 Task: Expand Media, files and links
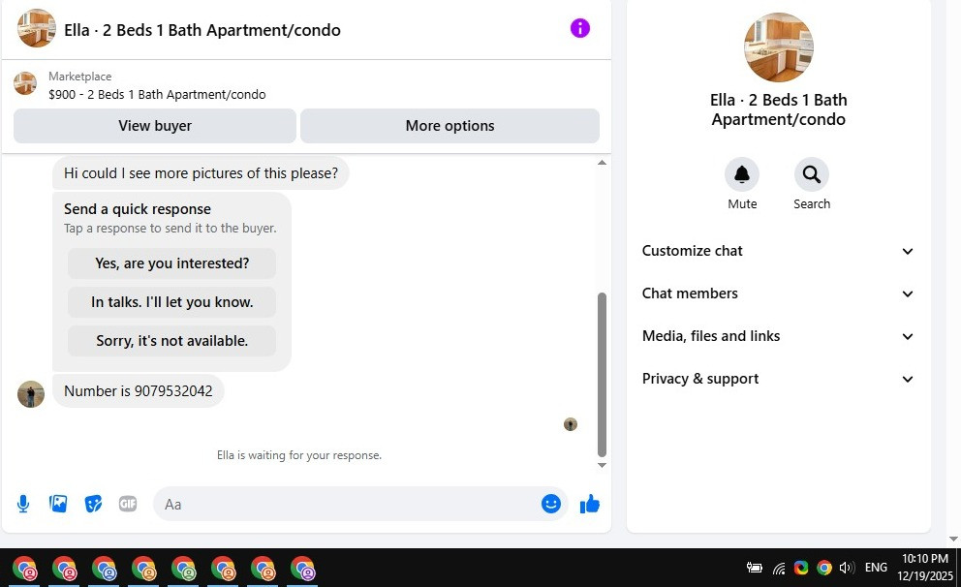pyautogui.click(x=778, y=336)
